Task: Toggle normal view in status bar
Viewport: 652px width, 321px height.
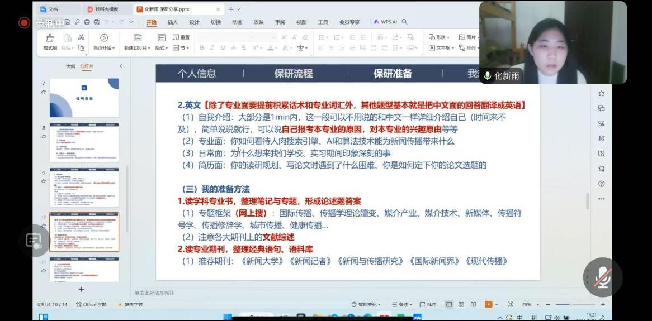Action: click(449, 304)
